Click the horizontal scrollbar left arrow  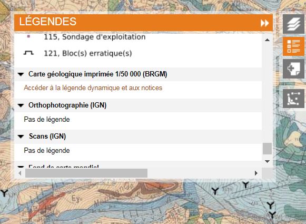pos(19,173)
